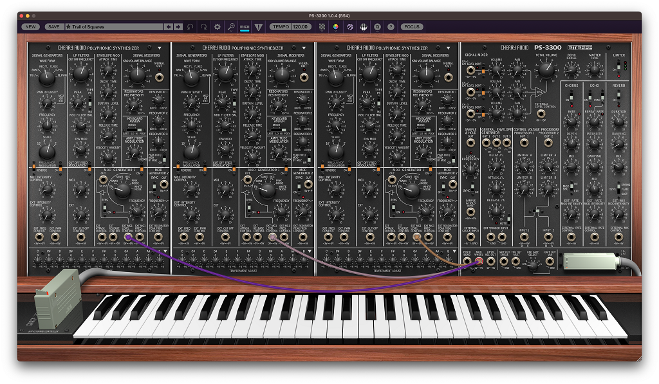Viewport: 659px width, 384px height.
Task: Click the Redo arrow in the toolbar
Action: pyautogui.click(x=204, y=27)
